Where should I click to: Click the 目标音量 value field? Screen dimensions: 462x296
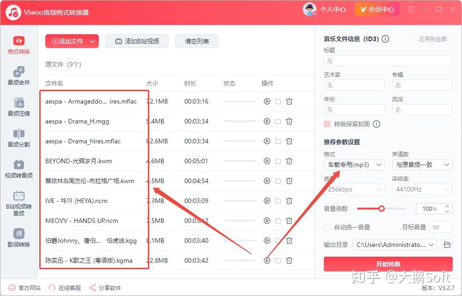pyautogui.click(x=441, y=227)
